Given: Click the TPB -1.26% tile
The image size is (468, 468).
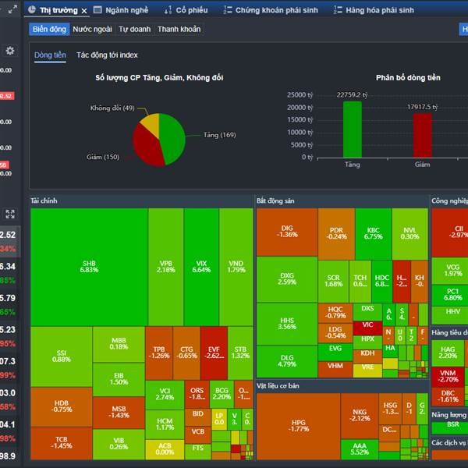Looking at the screenshot, I should tap(159, 353).
